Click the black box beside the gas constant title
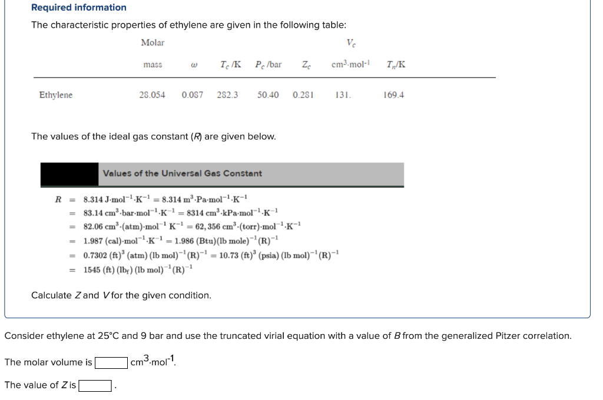This screenshot has width=603, height=400. (68, 174)
